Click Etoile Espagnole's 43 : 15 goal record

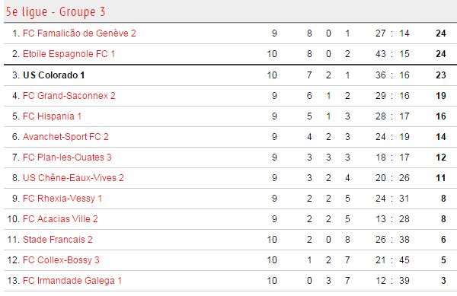[x=392, y=54]
